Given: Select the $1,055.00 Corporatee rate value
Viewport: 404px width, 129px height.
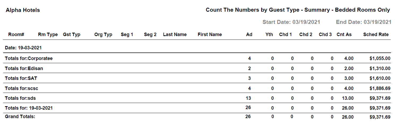Looking at the screenshot, I should tap(380, 58).
